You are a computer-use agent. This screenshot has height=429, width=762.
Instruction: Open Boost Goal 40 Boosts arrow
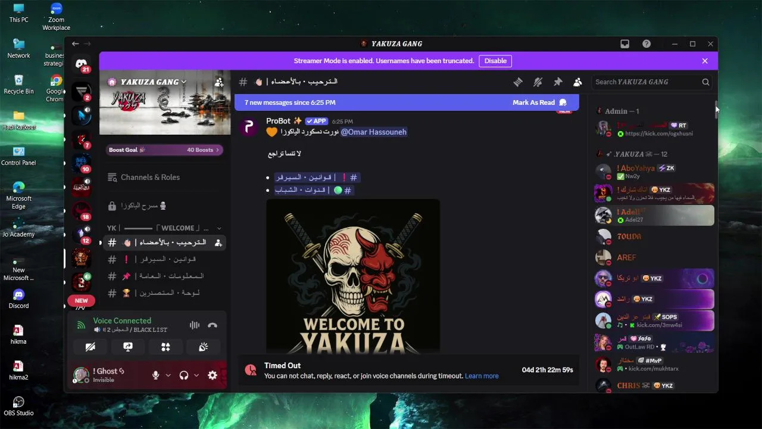tap(217, 150)
